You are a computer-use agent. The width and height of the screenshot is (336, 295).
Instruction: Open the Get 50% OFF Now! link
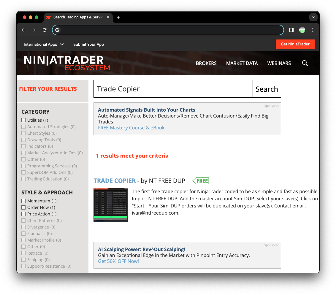[118, 261]
